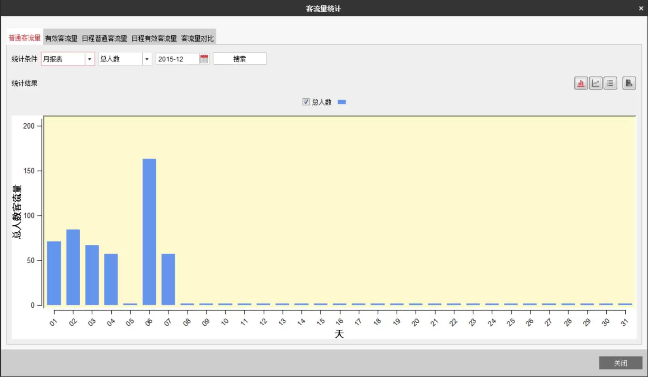Click the 2015-12 date field
This screenshot has width=648, height=377.
(177, 59)
